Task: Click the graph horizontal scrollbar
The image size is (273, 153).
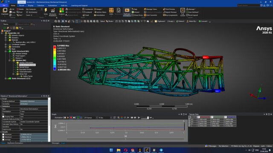Action: (125, 139)
